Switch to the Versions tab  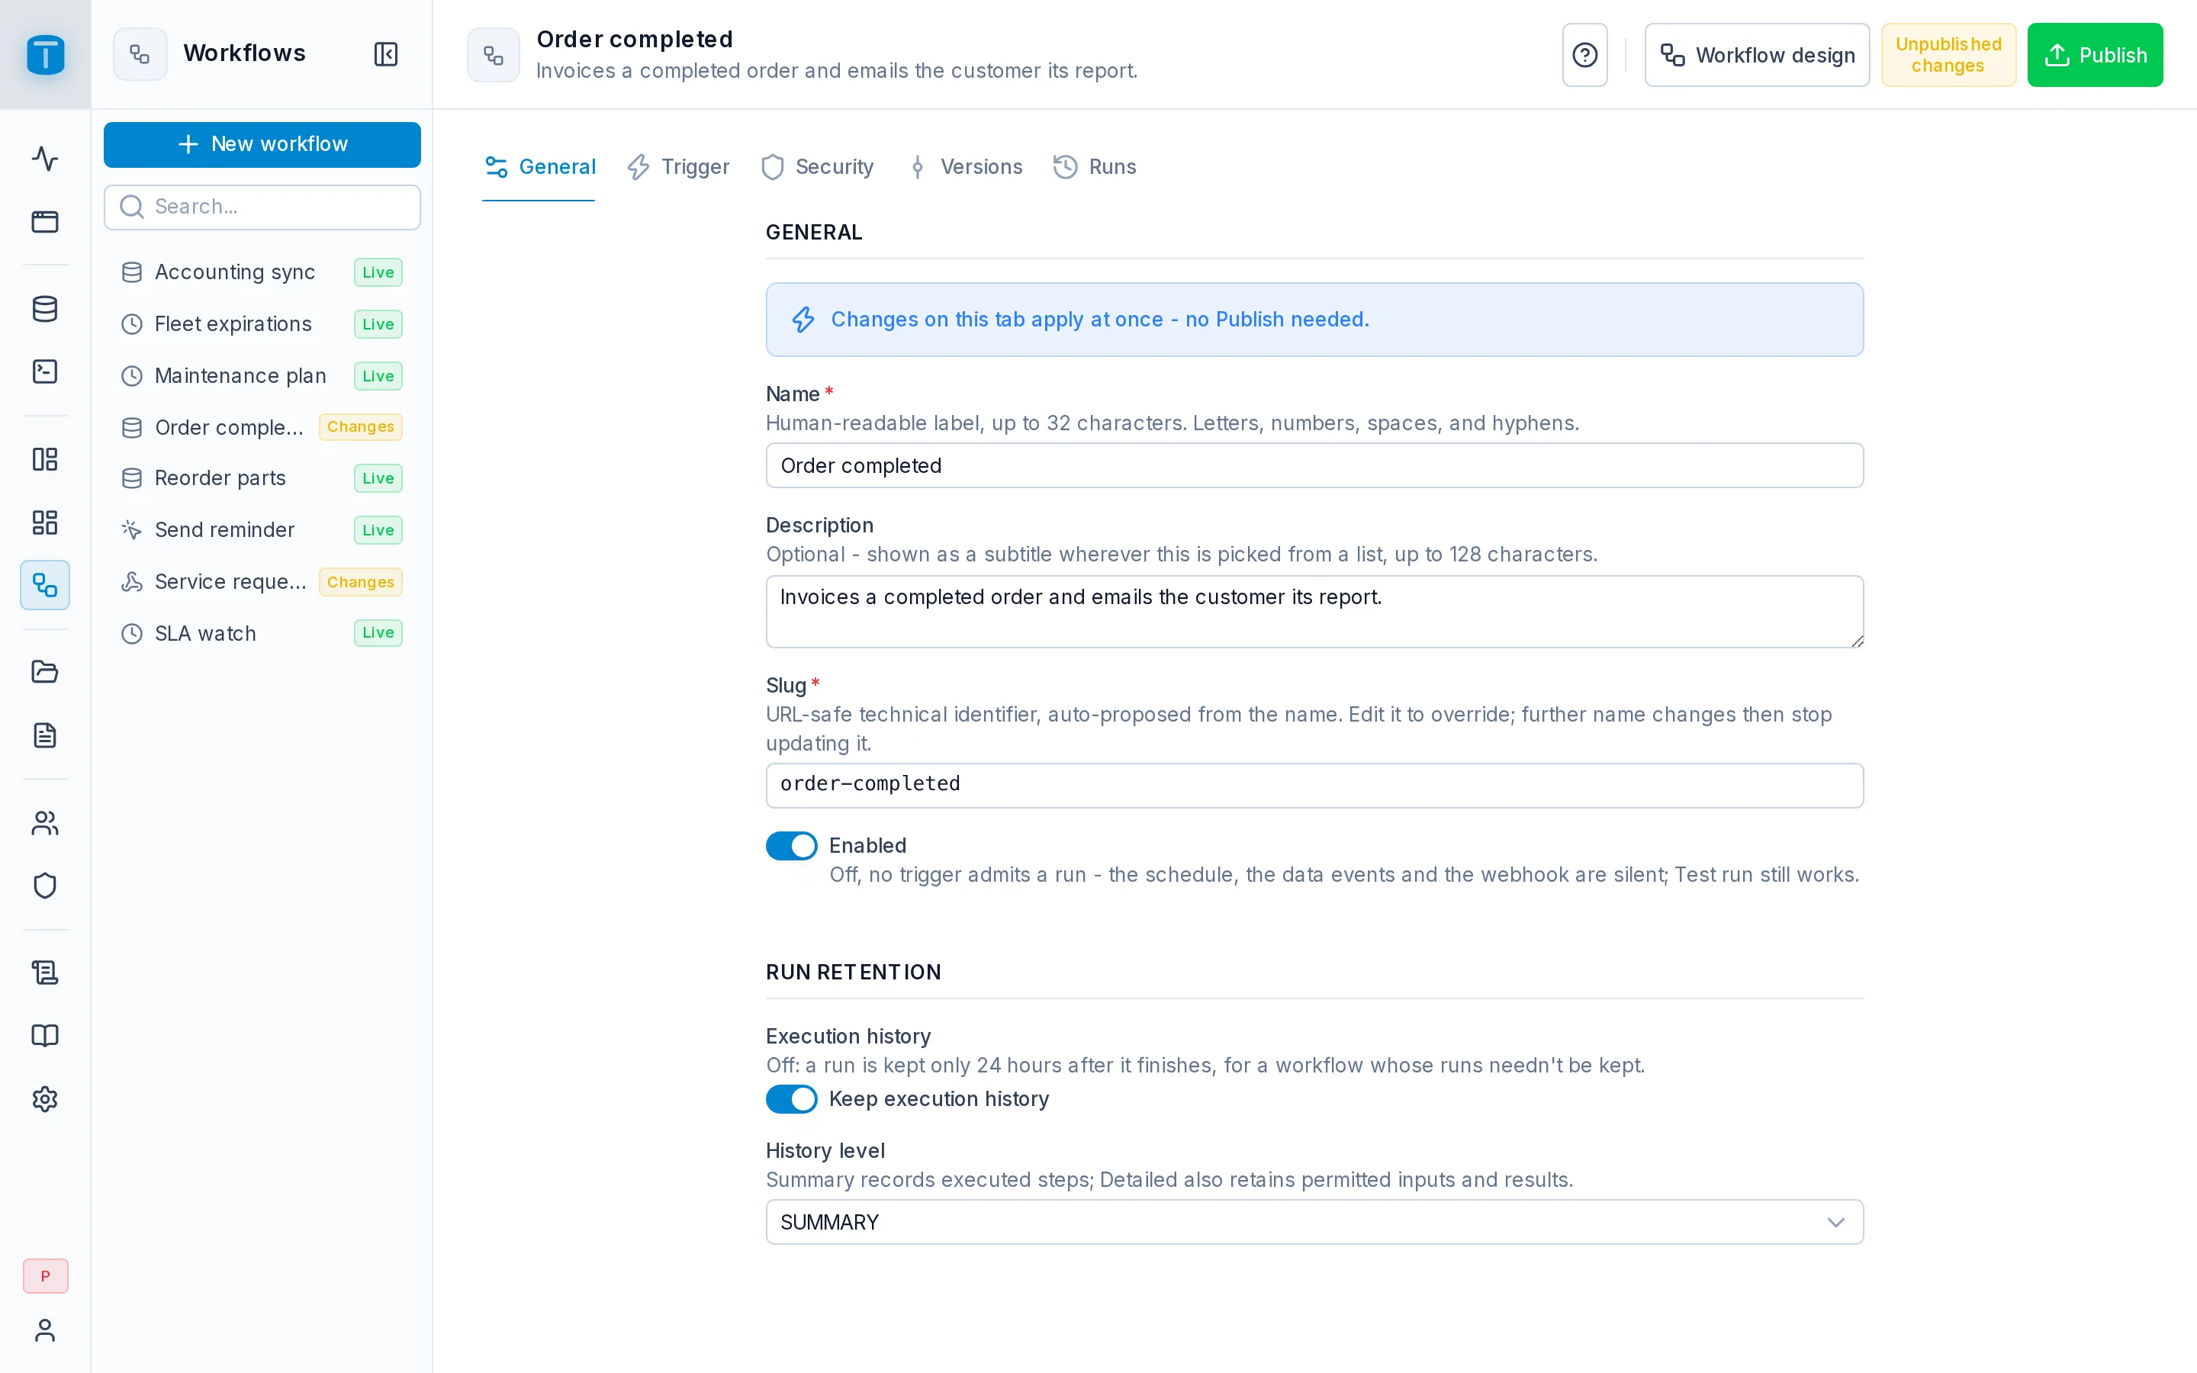(965, 167)
